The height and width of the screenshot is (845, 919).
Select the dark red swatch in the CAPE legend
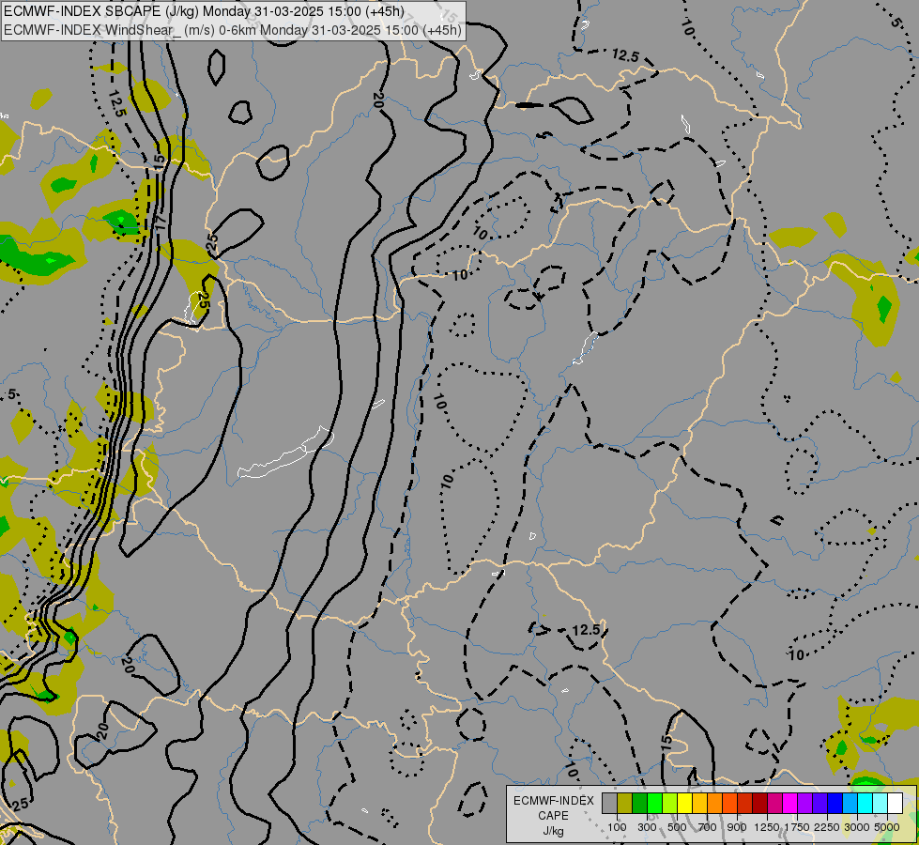coord(760,803)
